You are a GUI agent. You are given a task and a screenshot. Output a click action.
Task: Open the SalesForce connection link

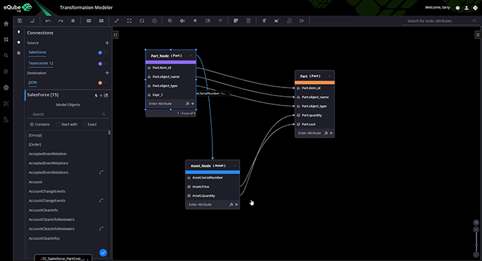(37, 52)
